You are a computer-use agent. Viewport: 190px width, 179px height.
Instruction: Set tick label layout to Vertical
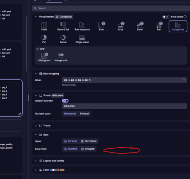(x=84, y=113)
